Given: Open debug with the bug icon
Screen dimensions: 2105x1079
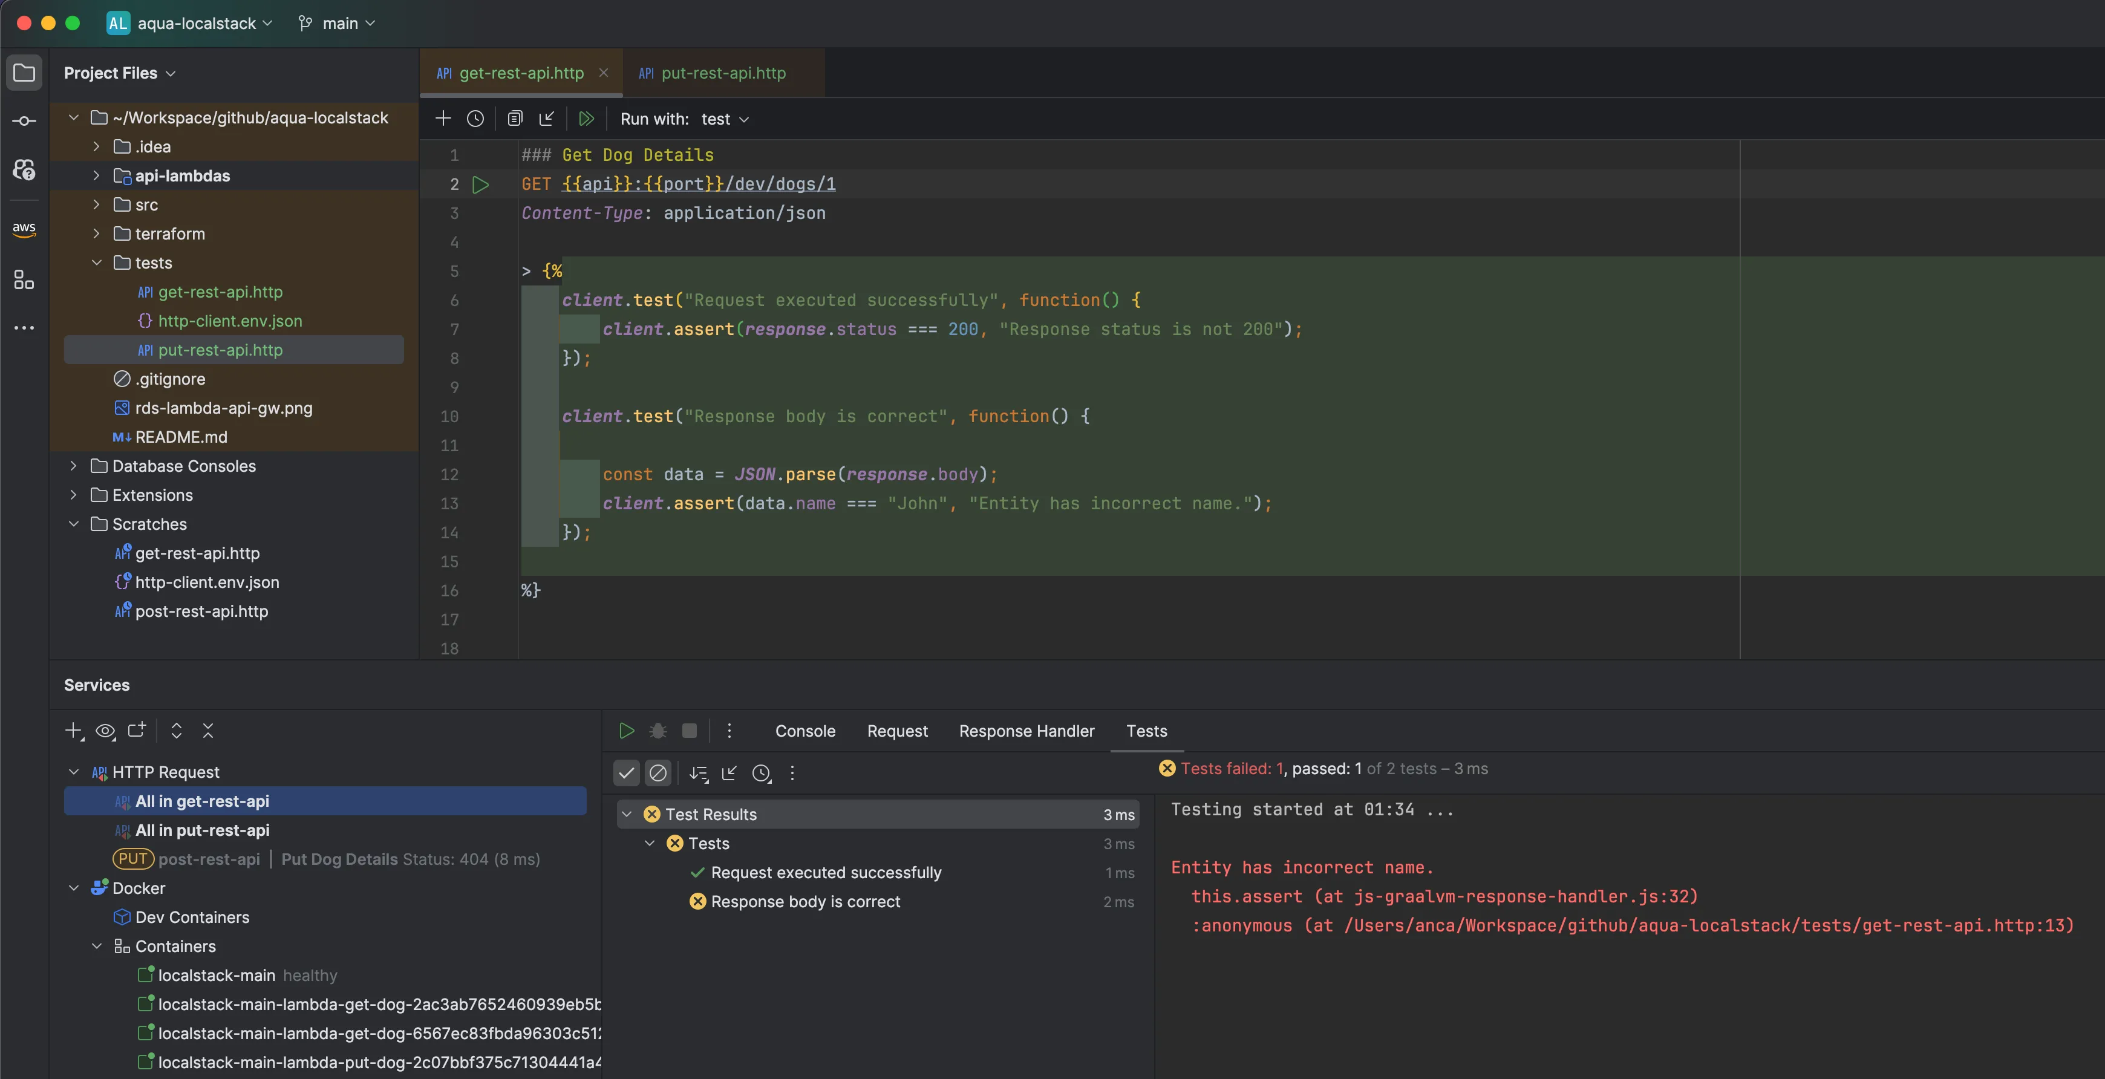Looking at the screenshot, I should click(x=658, y=731).
